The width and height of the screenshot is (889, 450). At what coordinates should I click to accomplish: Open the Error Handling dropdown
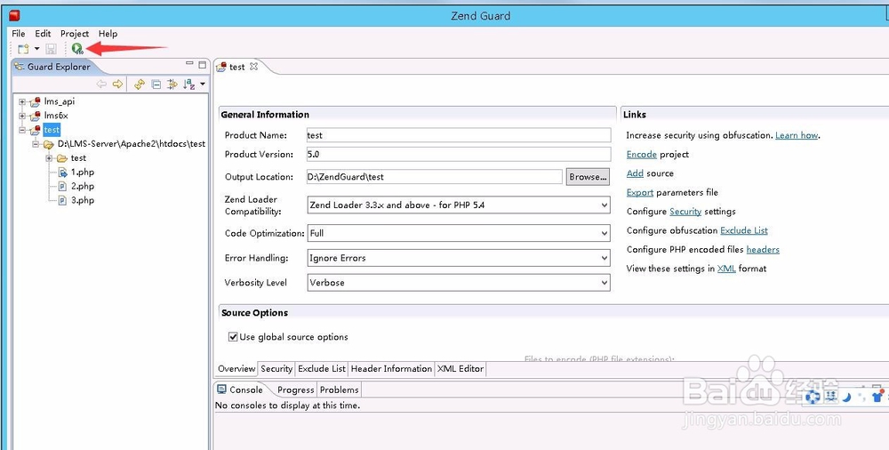coord(604,258)
